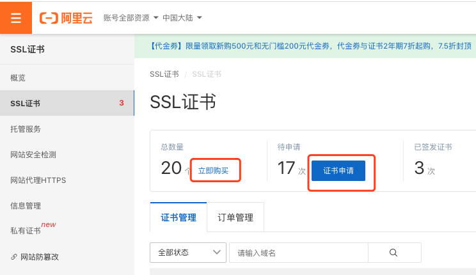Click the red badge 3 on SSL证书
The image size is (476, 275).
point(122,103)
